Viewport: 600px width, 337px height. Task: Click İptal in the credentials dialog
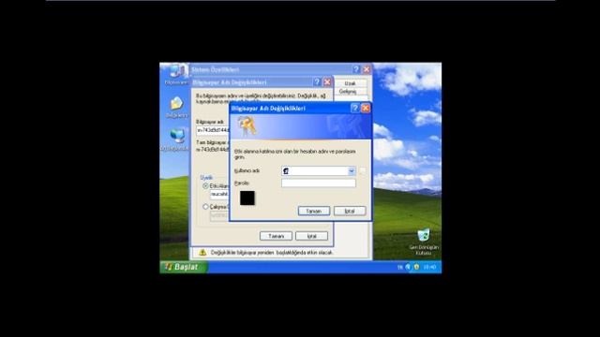350,211
